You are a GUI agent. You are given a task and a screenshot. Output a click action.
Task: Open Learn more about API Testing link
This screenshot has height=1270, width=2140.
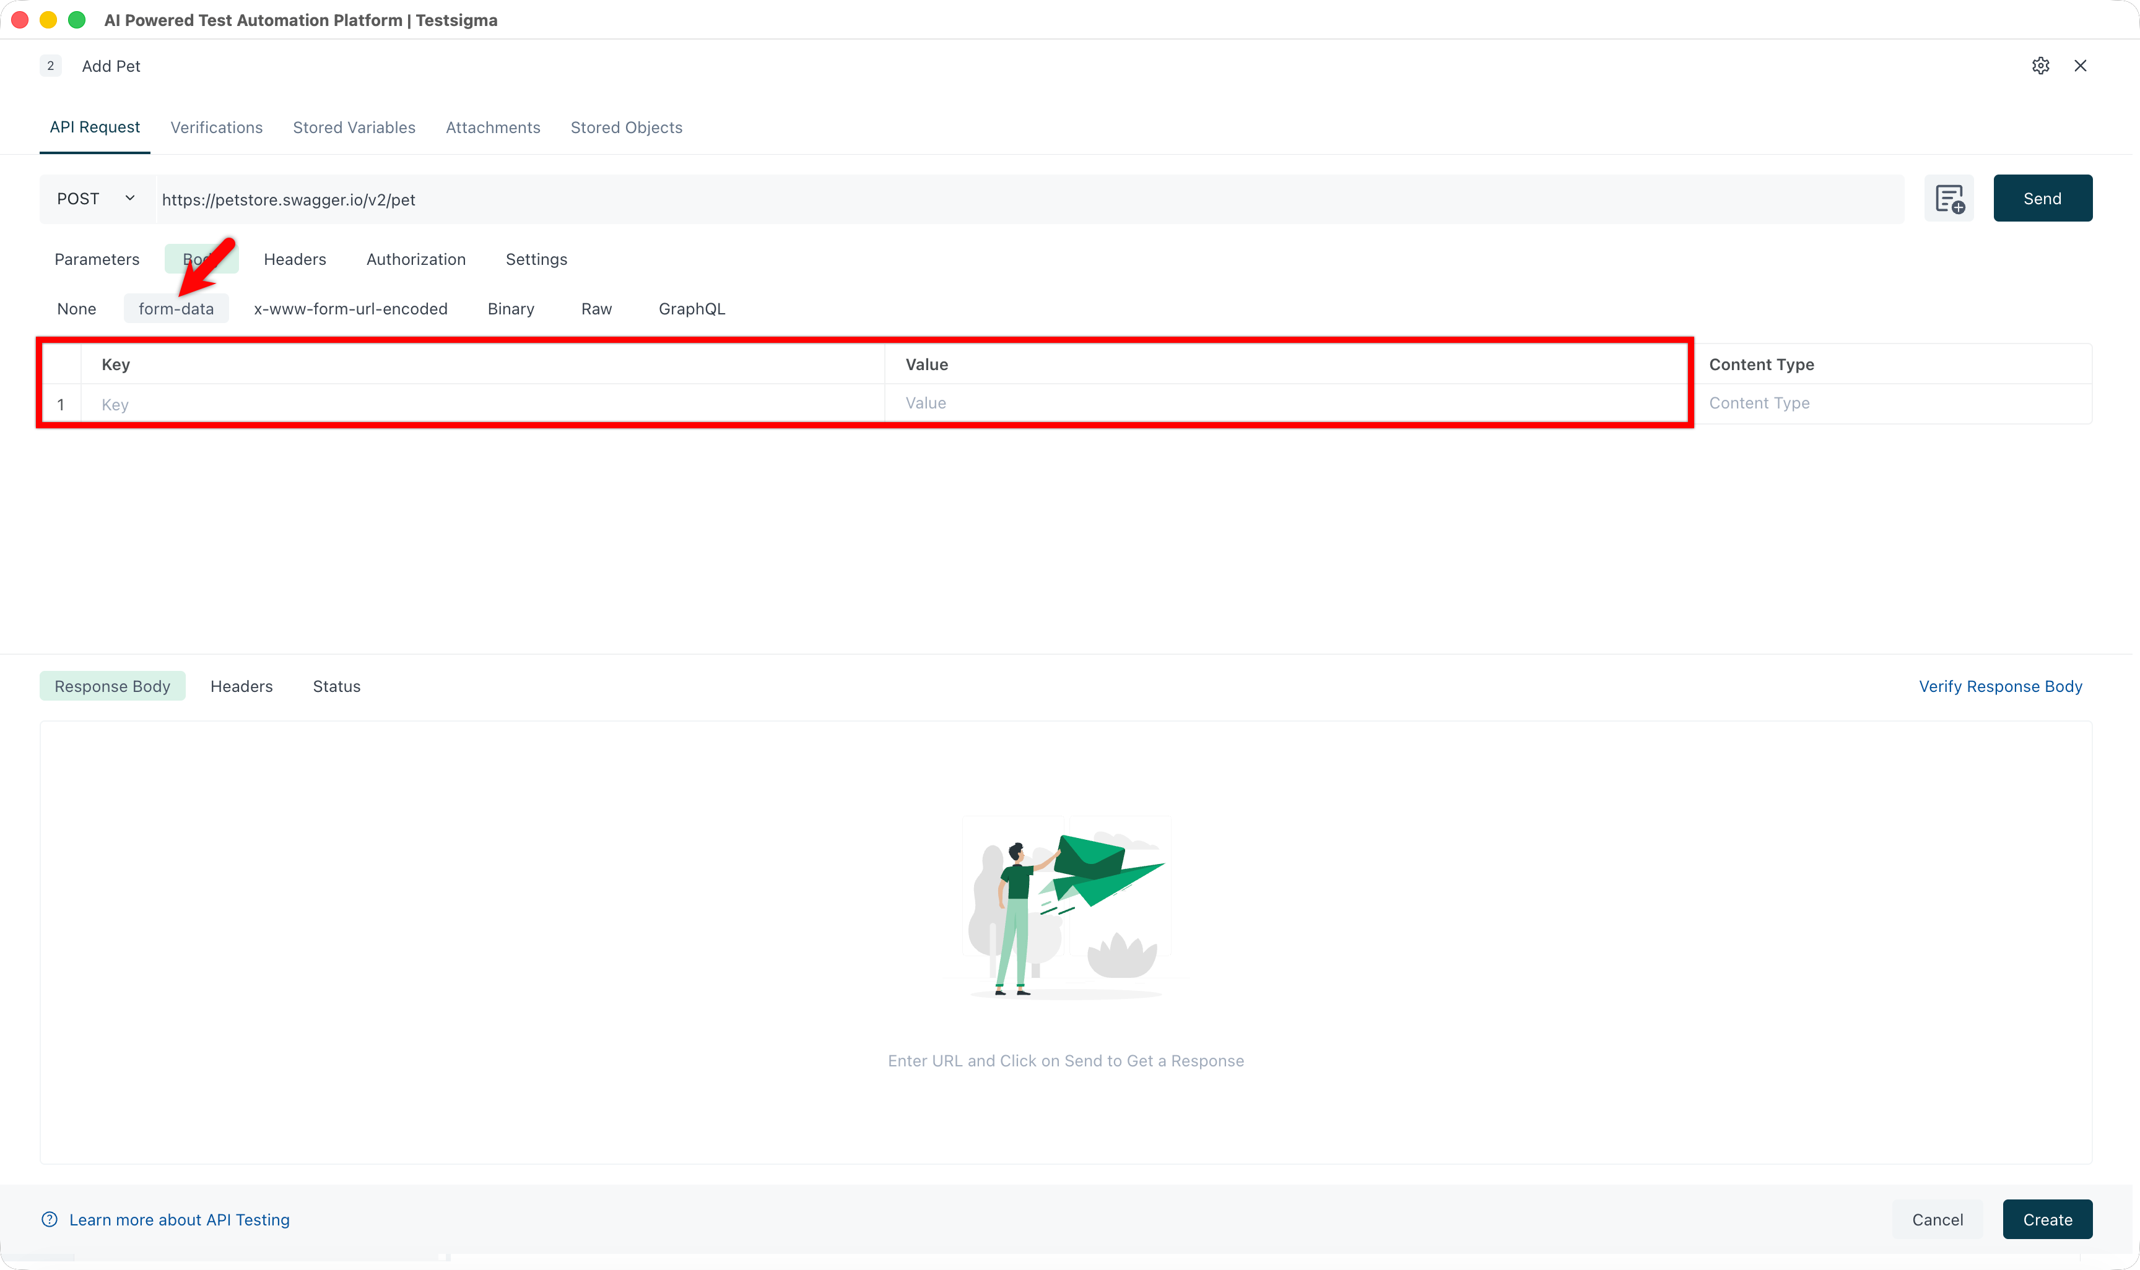pos(179,1219)
